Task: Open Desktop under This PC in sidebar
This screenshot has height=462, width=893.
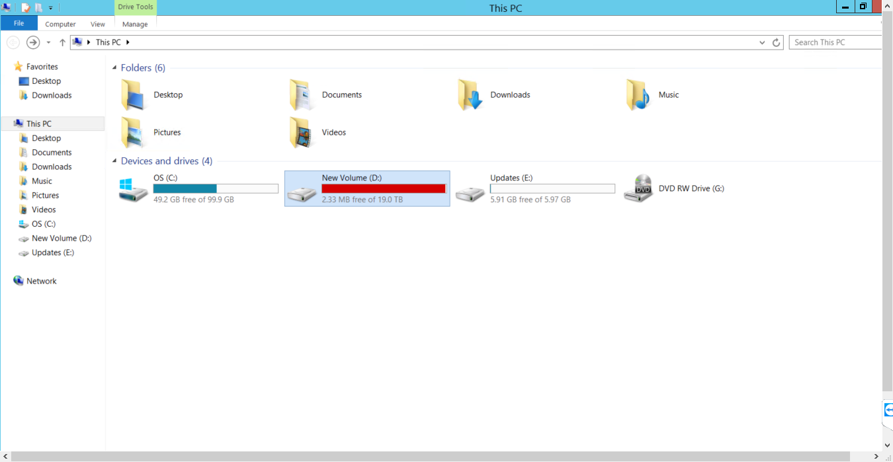Action: point(46,138)
